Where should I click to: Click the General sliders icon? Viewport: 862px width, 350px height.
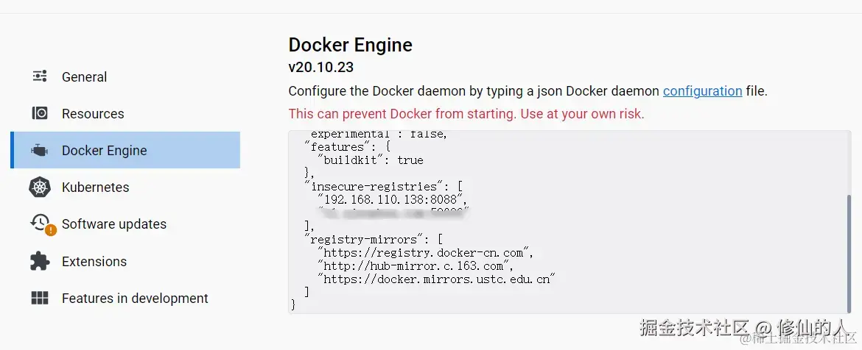coord(39,76)
